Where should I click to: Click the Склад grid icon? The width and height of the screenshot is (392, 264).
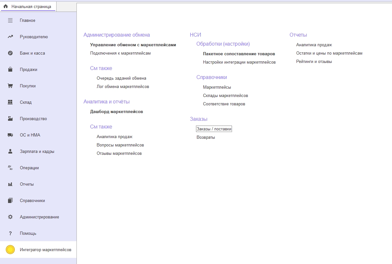pos(10,102)
